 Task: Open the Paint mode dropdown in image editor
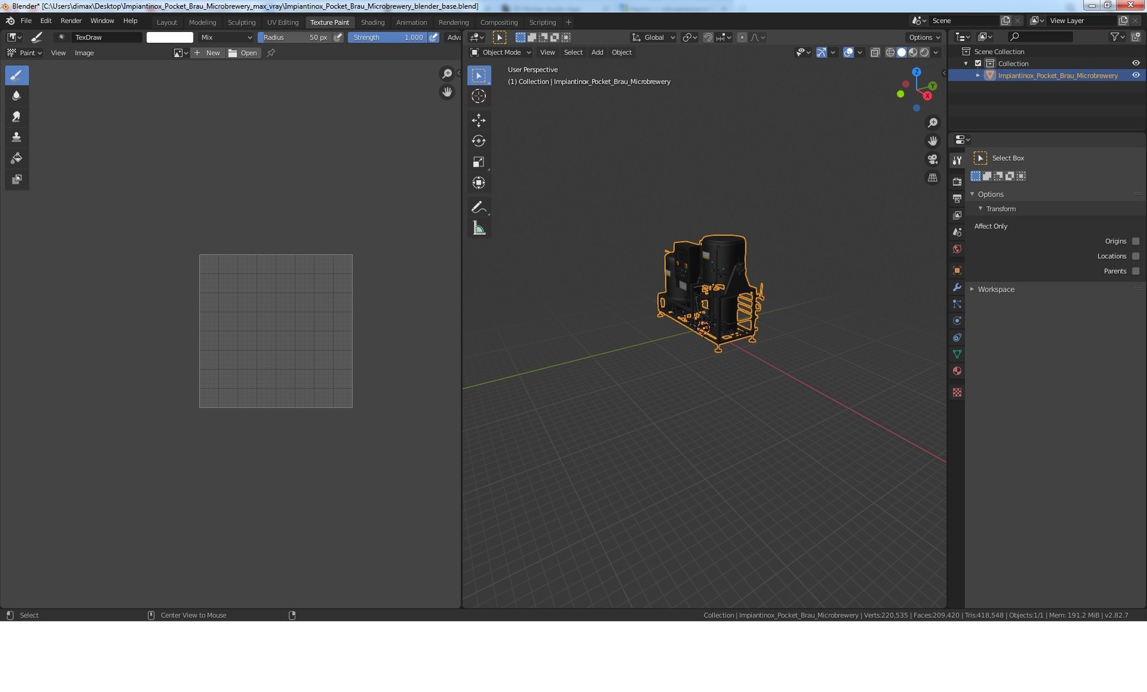[x=24, y=53]
